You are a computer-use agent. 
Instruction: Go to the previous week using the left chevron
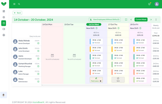point(131,20)
